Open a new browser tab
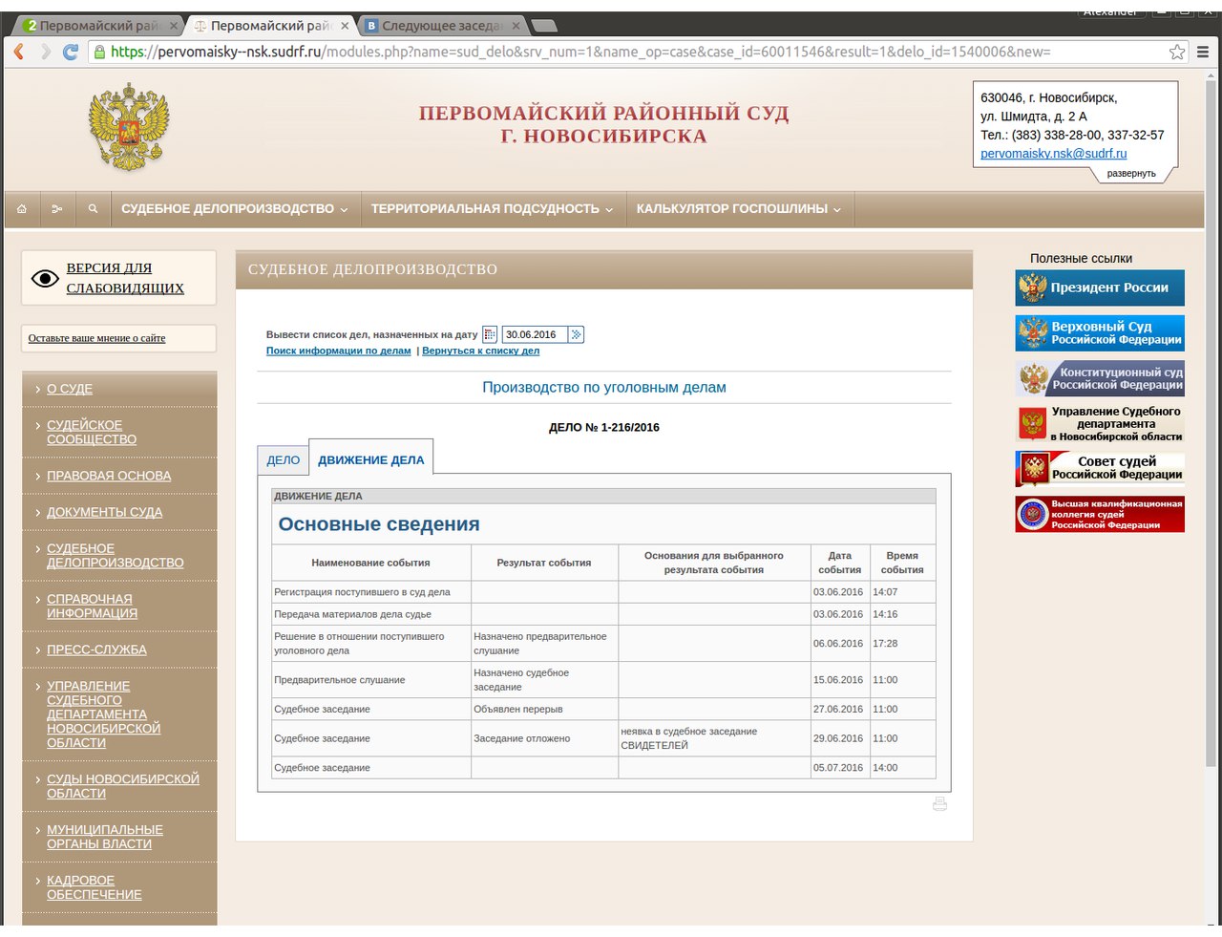Viewport: 1222px width, 937px height. point(543,26)
